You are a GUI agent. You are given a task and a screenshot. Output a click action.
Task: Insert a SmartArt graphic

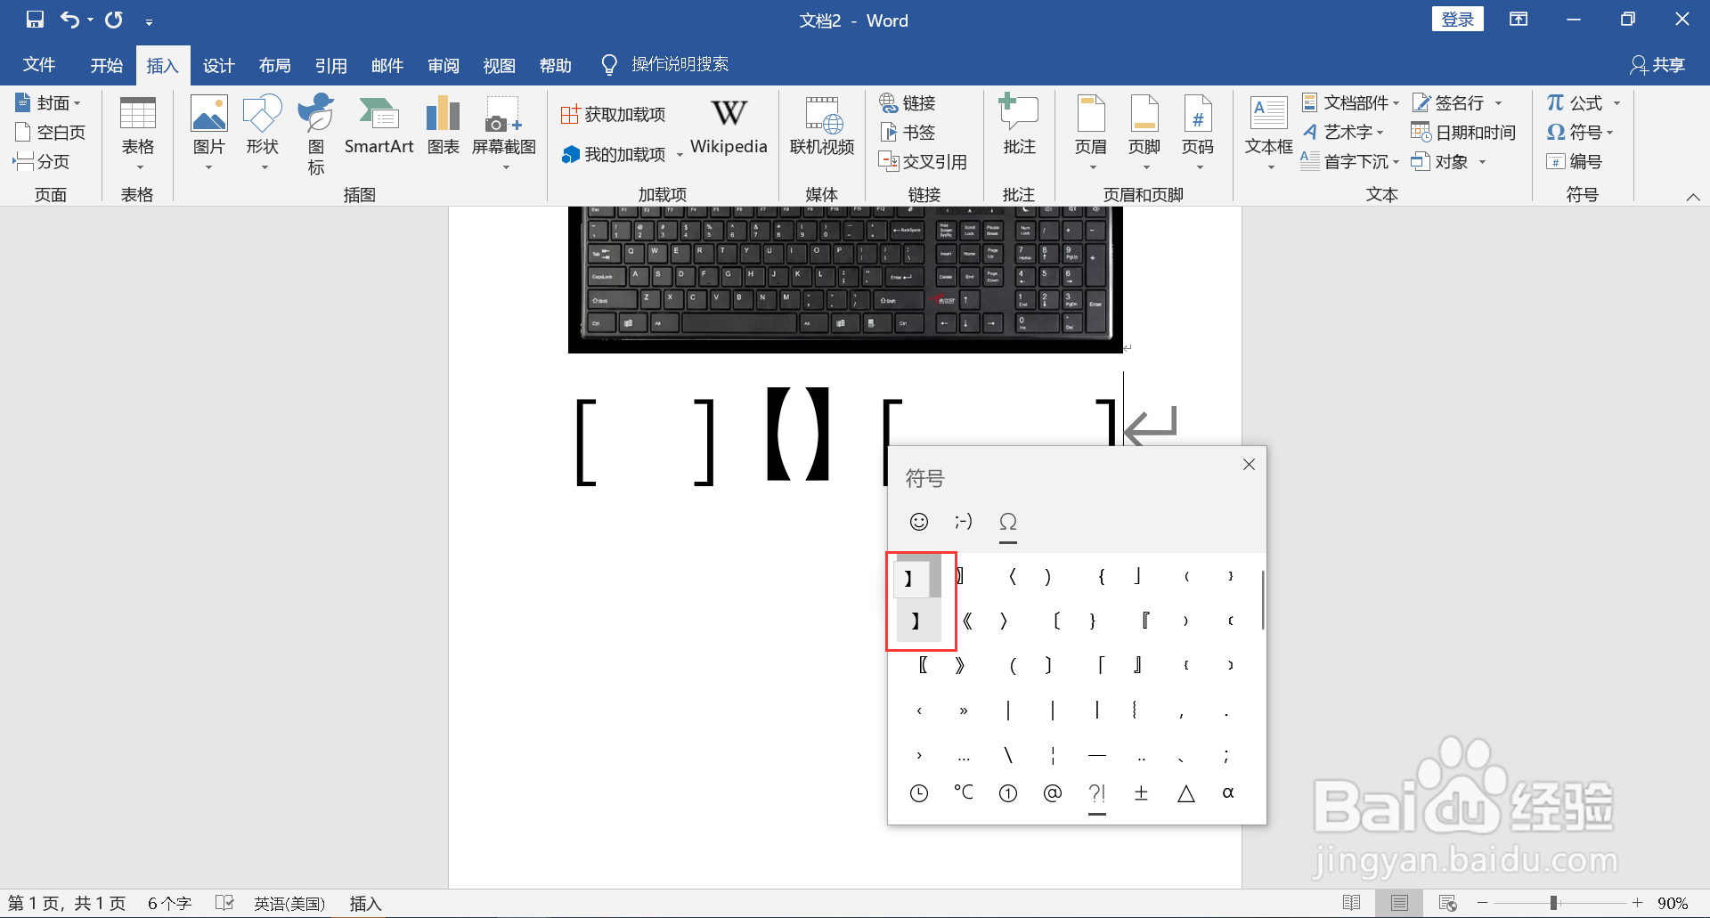pos(379,125)
